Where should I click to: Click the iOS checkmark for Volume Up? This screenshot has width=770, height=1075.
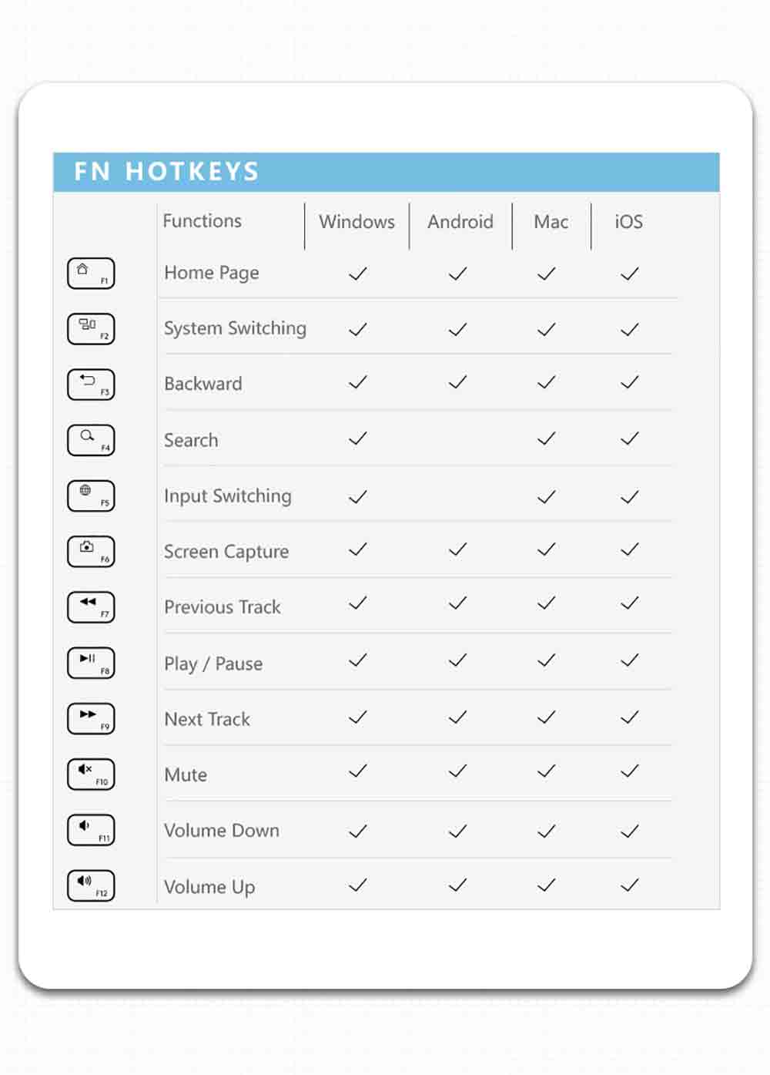coord(630,885)
